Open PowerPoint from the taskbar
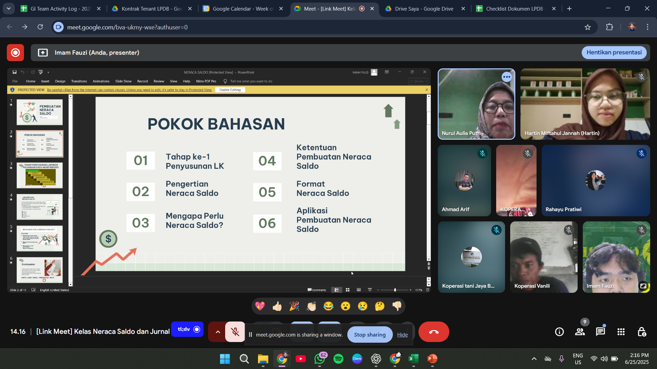The image size is (657, 369). coord(432,359)
